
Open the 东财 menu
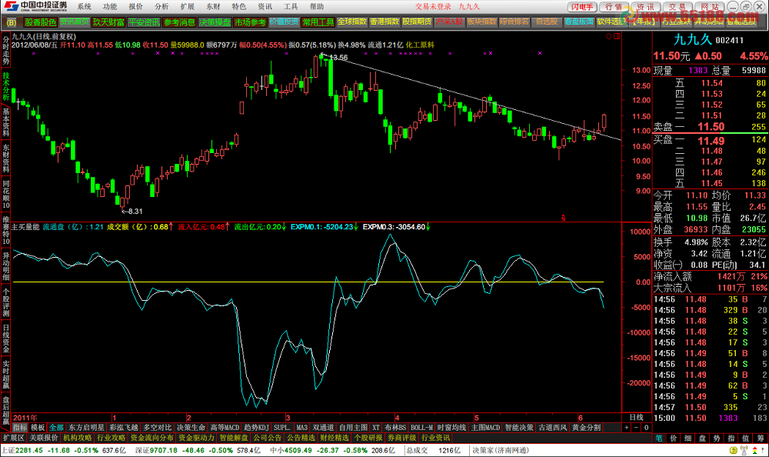[213, 6]
